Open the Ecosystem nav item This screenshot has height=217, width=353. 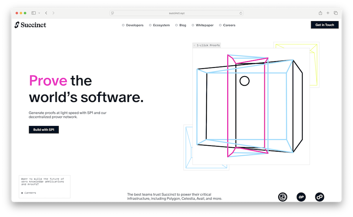[x=159, y=25]
